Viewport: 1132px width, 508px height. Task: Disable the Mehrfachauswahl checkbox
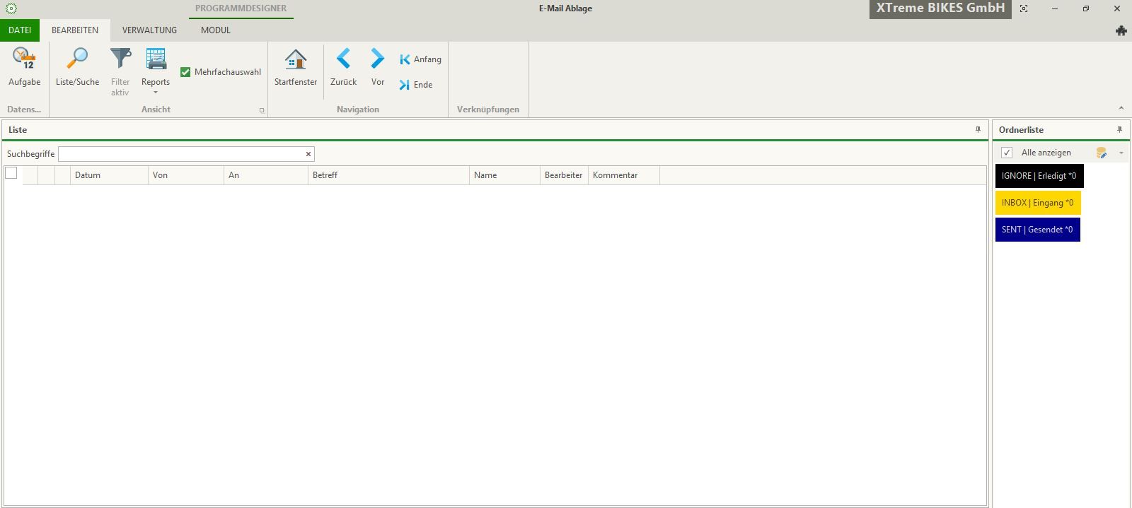[185, 72]
